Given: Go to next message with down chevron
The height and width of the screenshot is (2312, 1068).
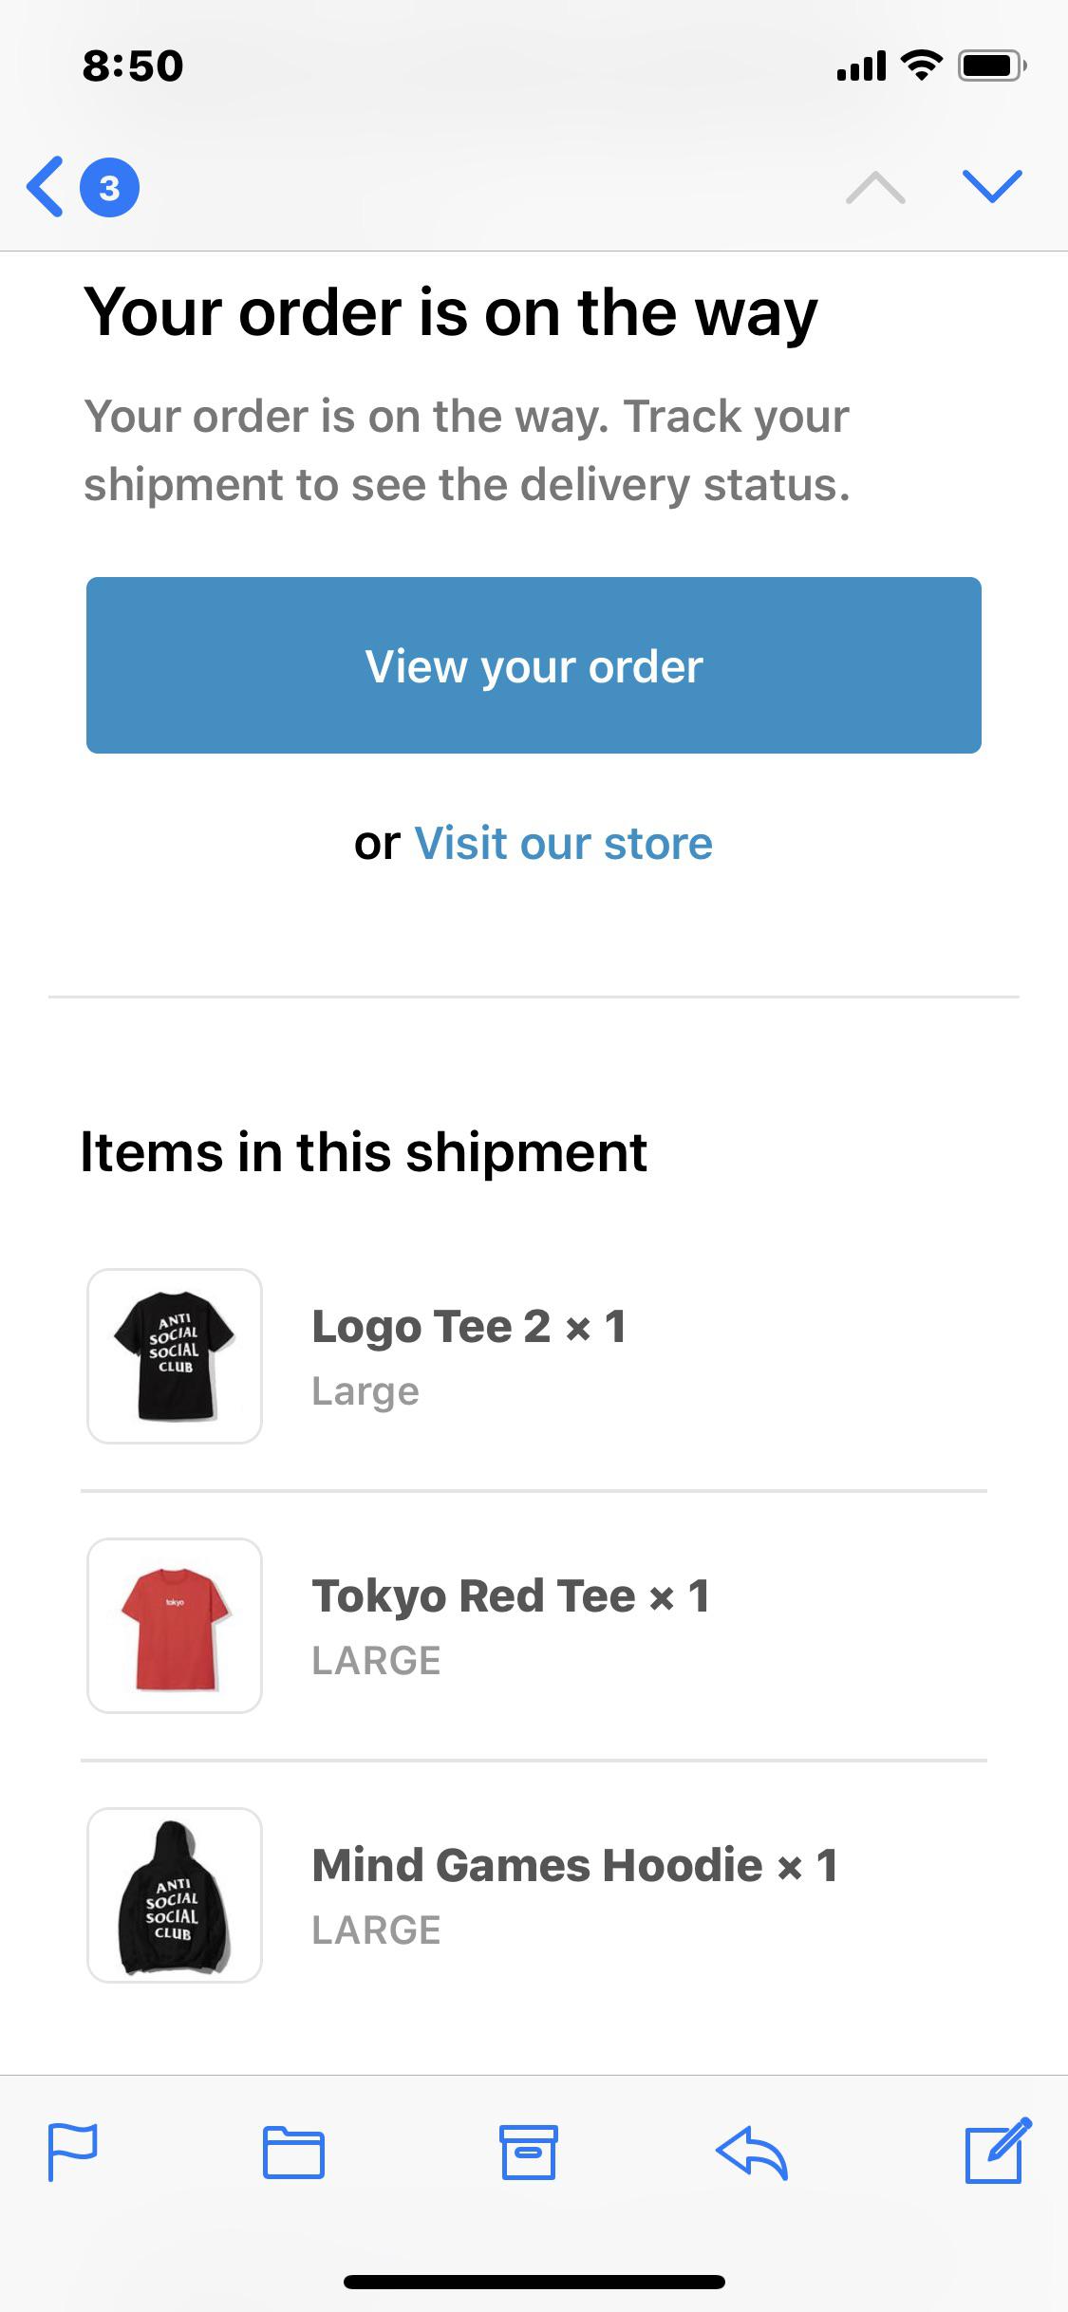Looking at the screenshot, I should [x=992, y=187].
